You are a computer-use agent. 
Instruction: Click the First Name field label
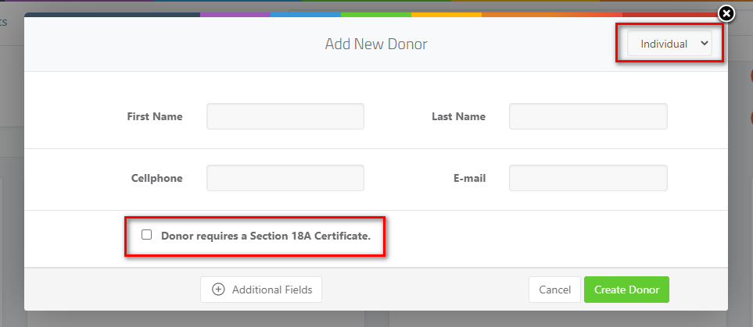pyautogui.click(x=155, y=116)
